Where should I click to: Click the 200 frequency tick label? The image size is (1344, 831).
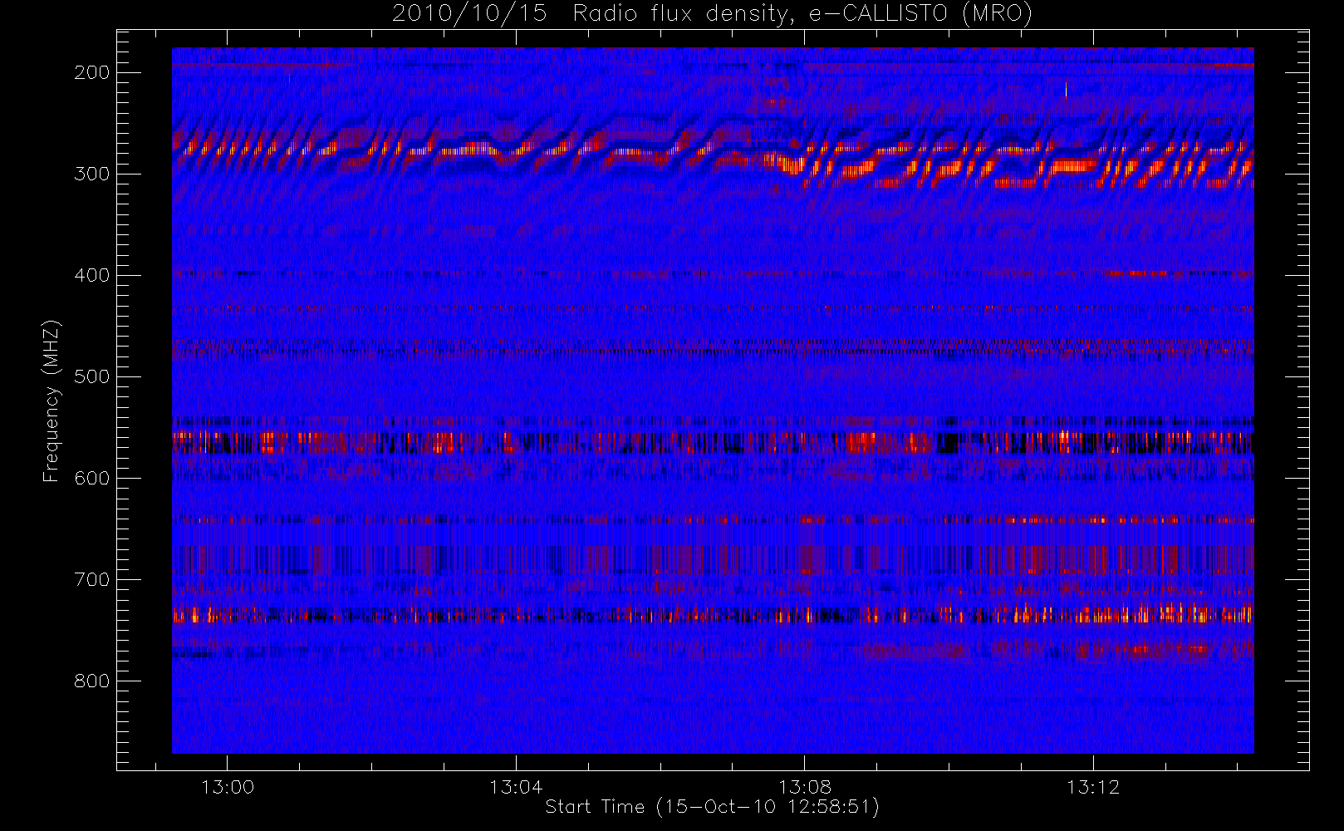[x=92, y=72]
